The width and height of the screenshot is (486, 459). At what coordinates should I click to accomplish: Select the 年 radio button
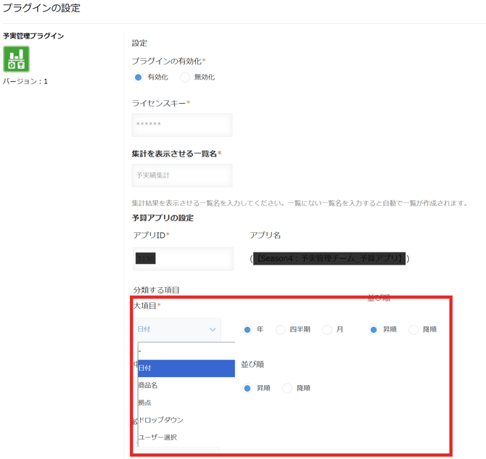pos(247,330)
